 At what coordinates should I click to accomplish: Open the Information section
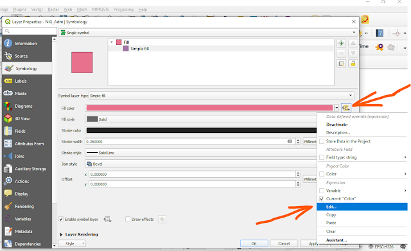(27, 43)
